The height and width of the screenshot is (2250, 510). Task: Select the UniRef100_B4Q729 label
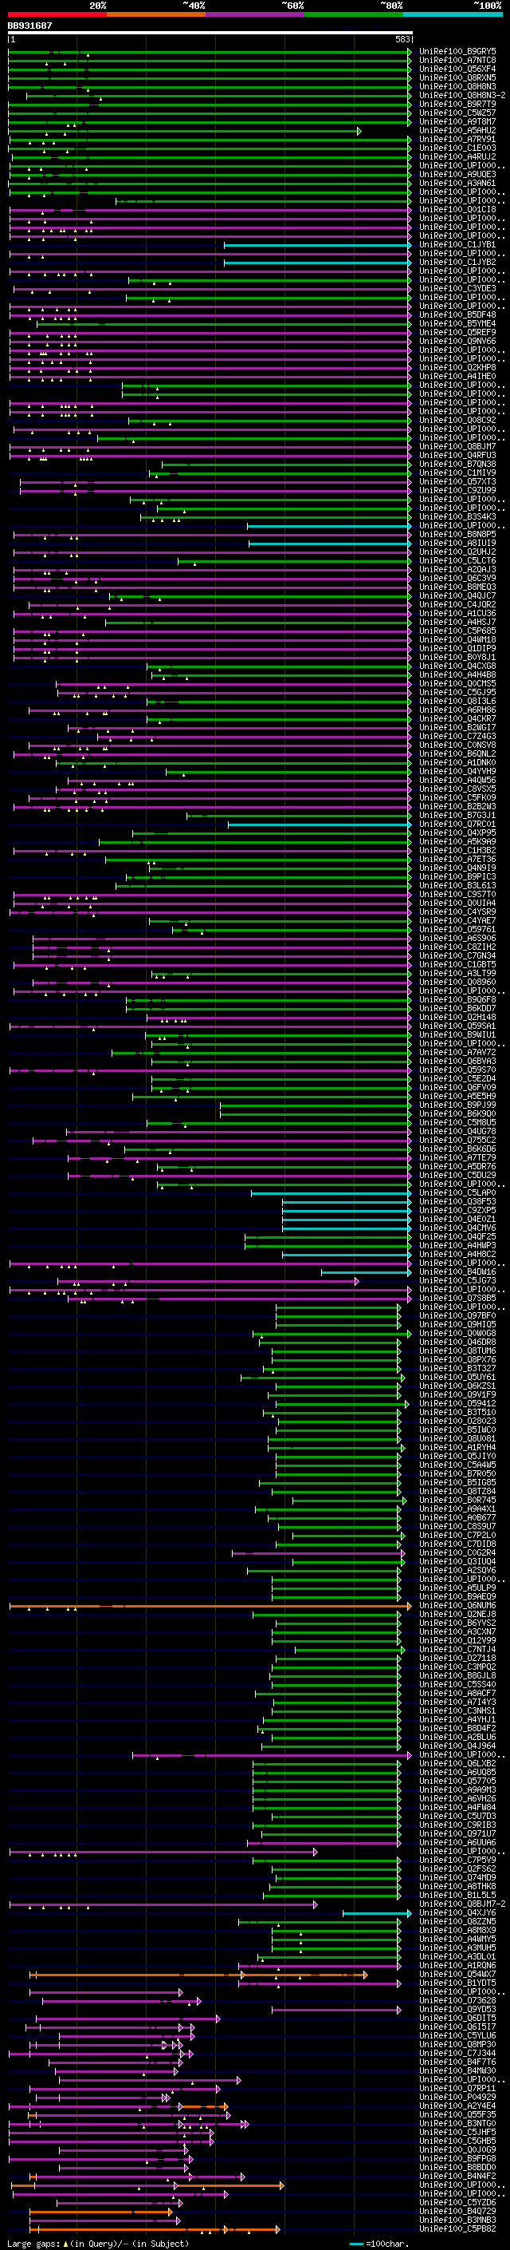pos(457,2212)
